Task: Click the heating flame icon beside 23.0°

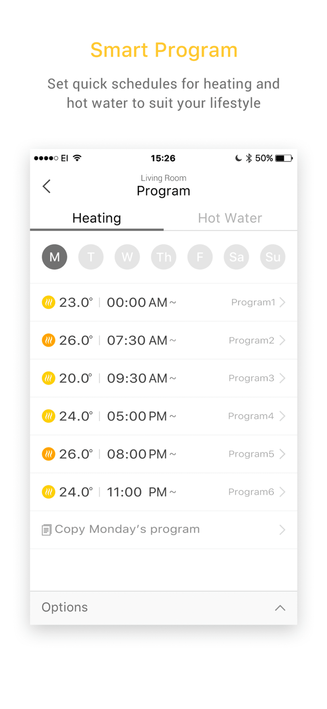Action: pyautogui.click(x=48, y=302)
